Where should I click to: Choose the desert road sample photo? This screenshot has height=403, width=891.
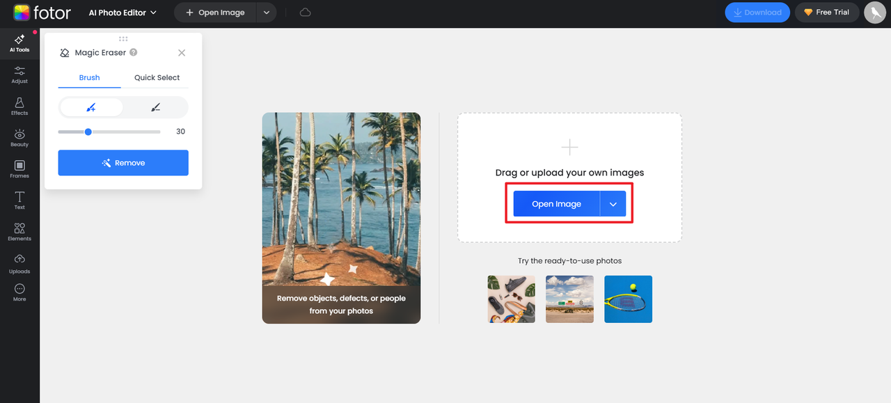pyautogui.click(x=570, y=299)
